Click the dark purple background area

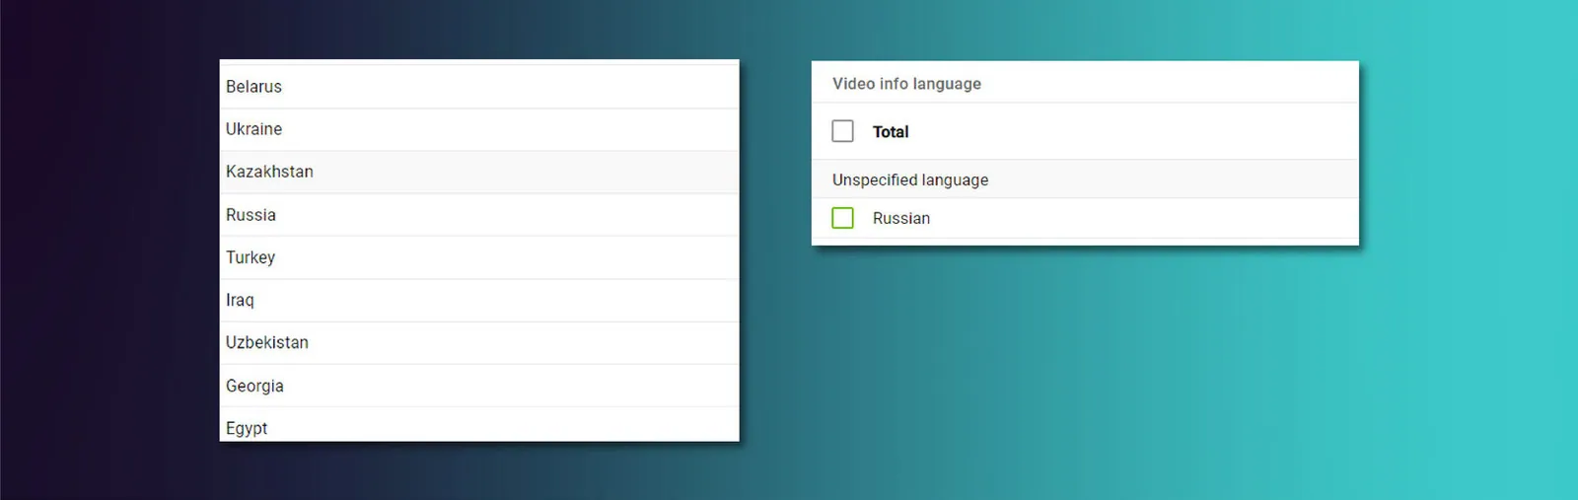(x=99, y=247)
